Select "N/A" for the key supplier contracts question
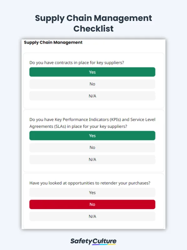This screenshot has width=187, height=250. click(92, 96)
